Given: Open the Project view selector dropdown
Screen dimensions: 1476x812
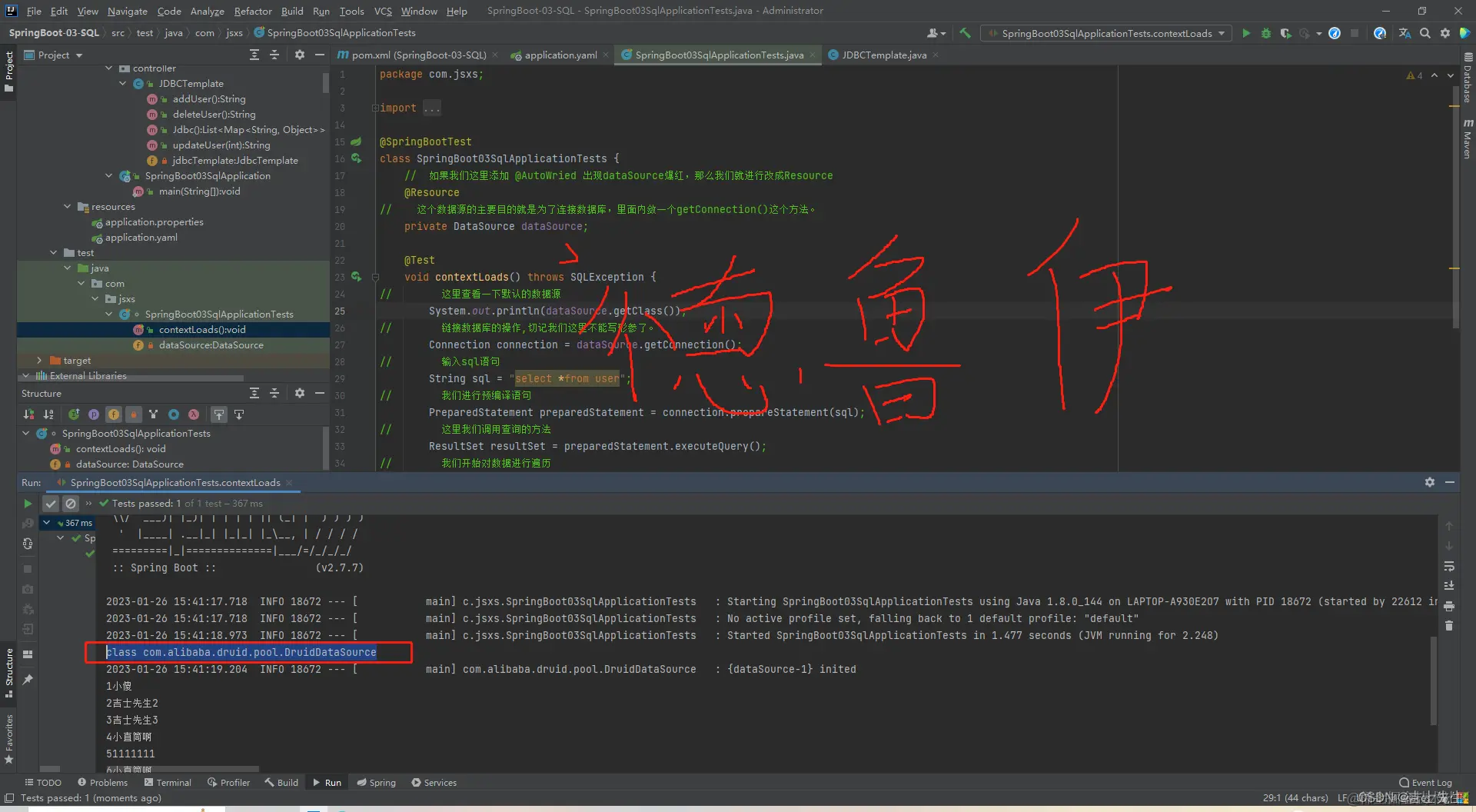Looking at the screenshot, I should 54,55.
